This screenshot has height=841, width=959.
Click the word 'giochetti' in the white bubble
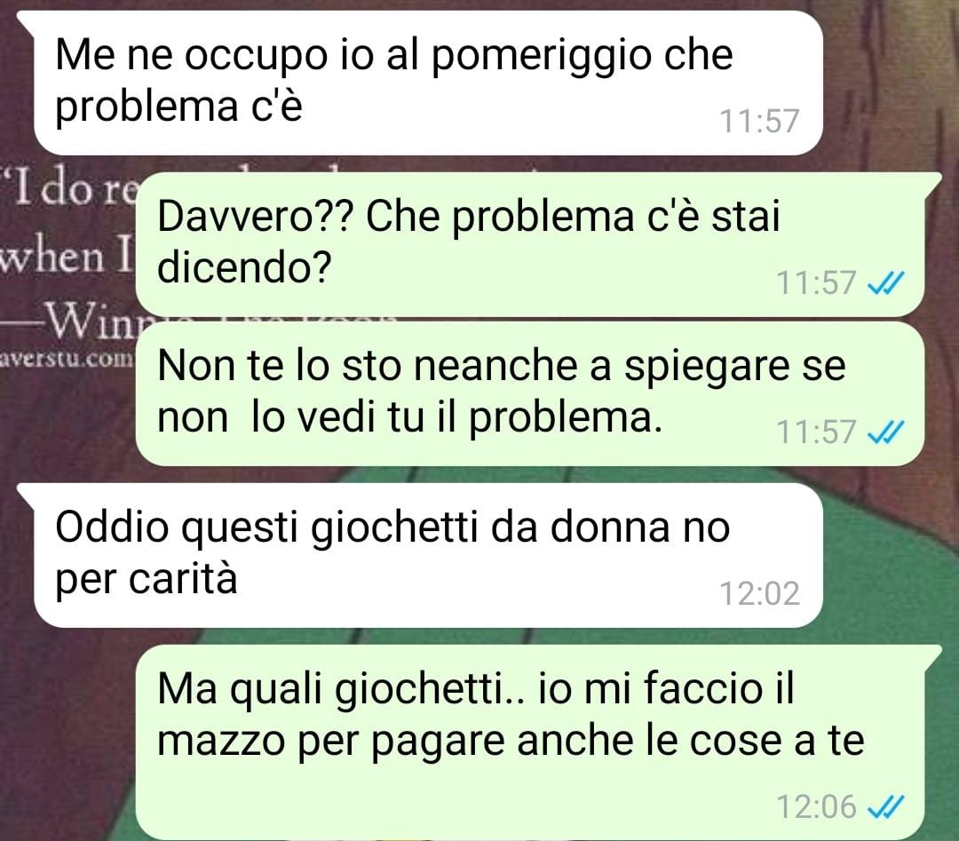(x=396, y=529)
